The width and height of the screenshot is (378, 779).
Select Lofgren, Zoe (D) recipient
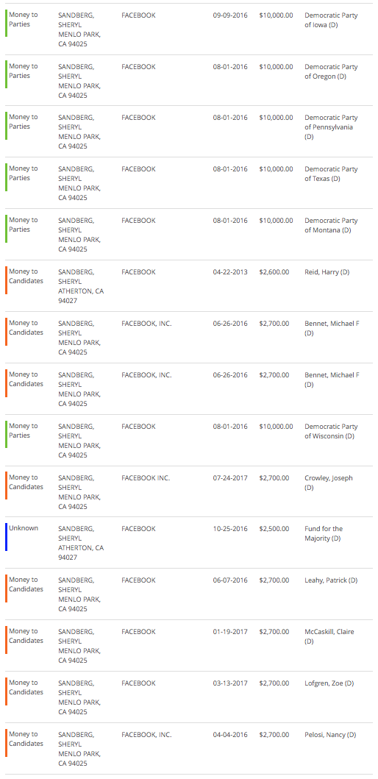coord(329,683)
